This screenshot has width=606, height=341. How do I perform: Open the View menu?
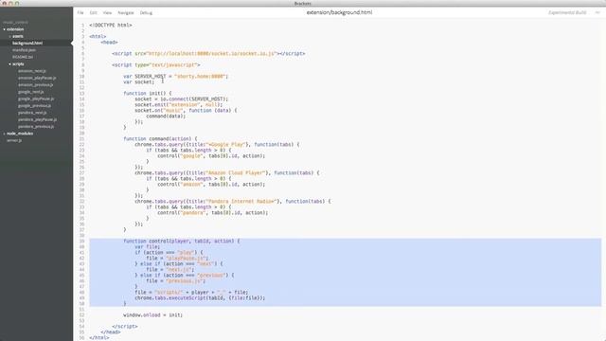coord(107,12)
